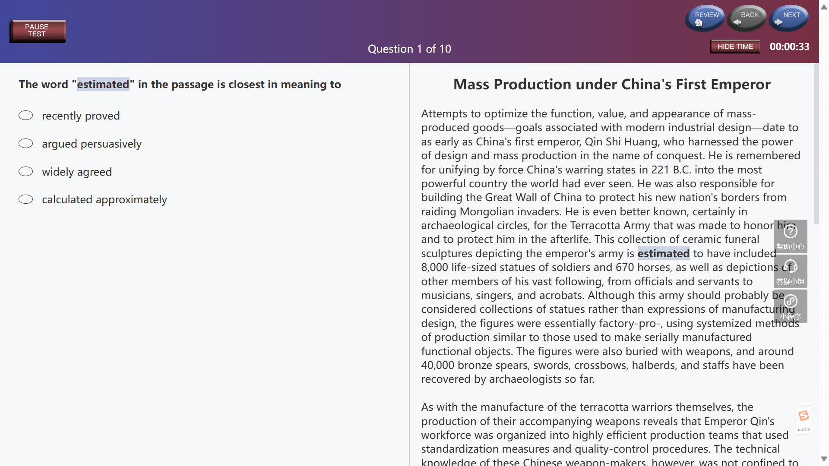
Task: Select the 'recently proved' answer option
Action: click(26, 115)
